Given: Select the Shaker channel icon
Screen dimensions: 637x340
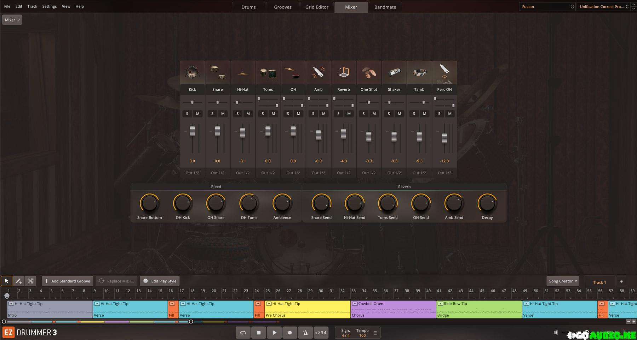Looking at the screenshot, I should pyautogui.click(x=394, y=72).
